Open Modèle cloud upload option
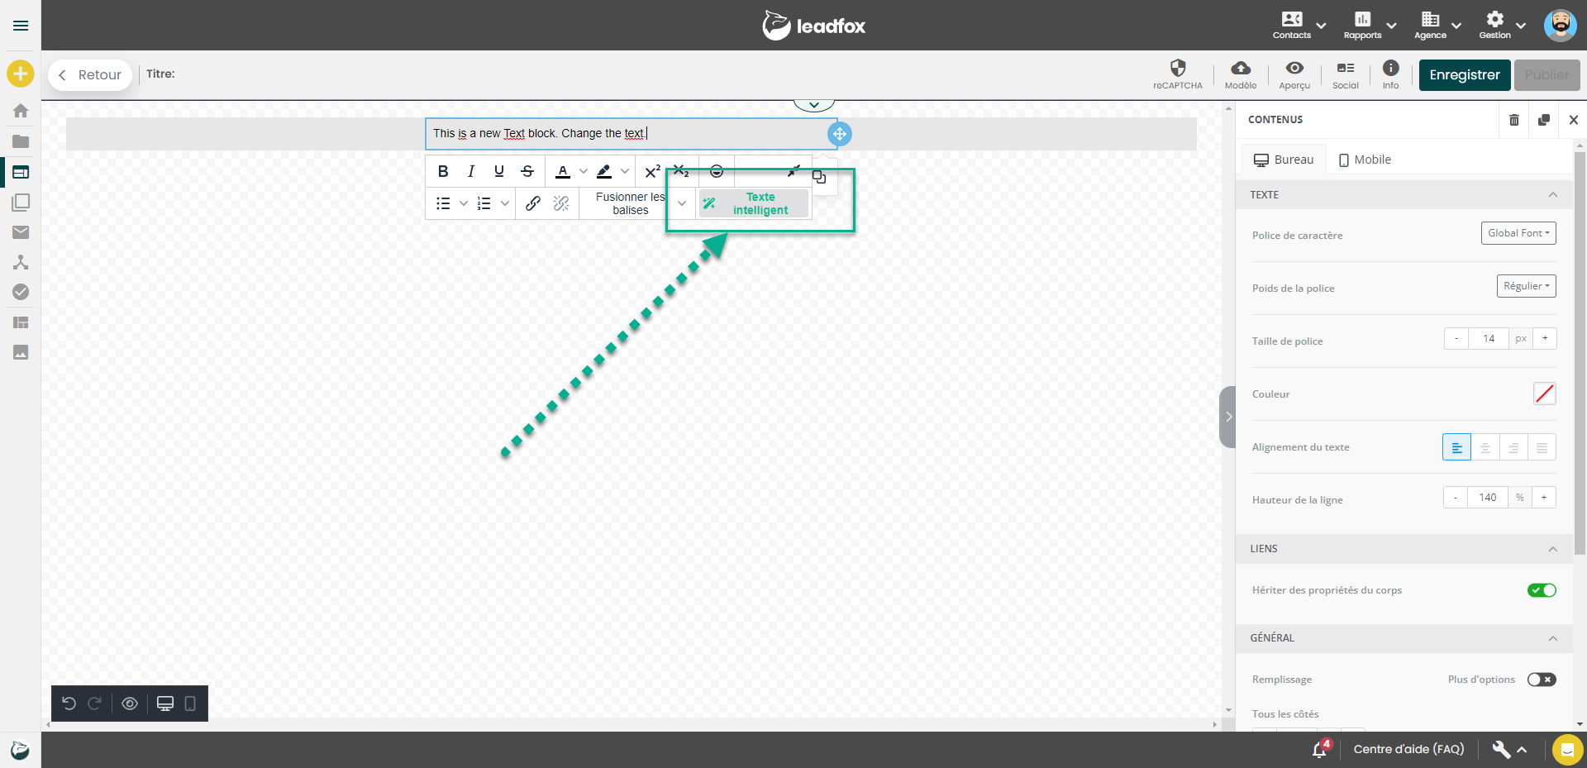Screen dimensions: 1587x768 [1241, 74]
